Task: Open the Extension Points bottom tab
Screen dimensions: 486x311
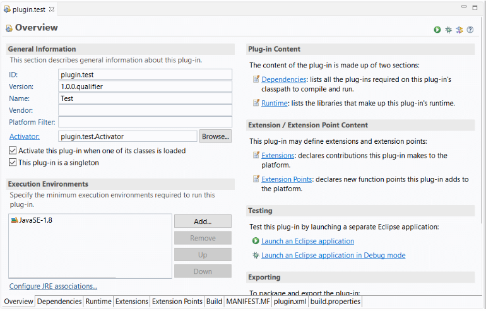Action: (177, 302)
